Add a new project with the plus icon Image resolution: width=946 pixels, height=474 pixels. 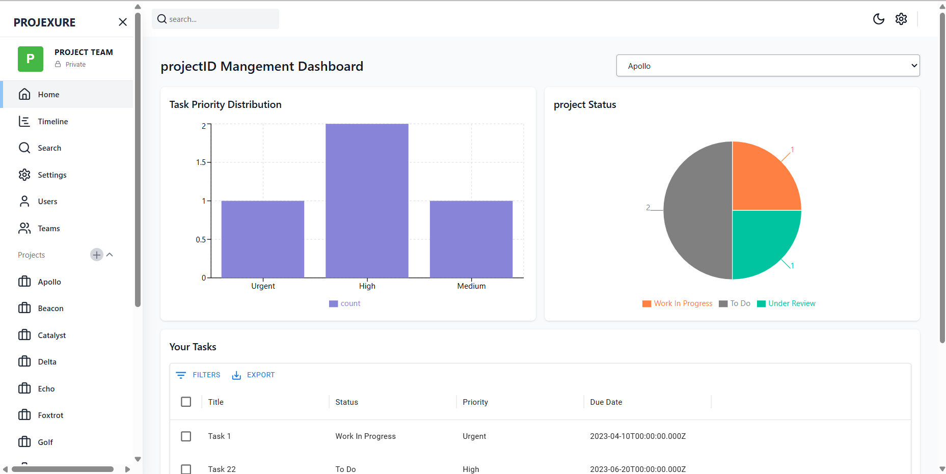pyautogui.click(x=97, y=255)
